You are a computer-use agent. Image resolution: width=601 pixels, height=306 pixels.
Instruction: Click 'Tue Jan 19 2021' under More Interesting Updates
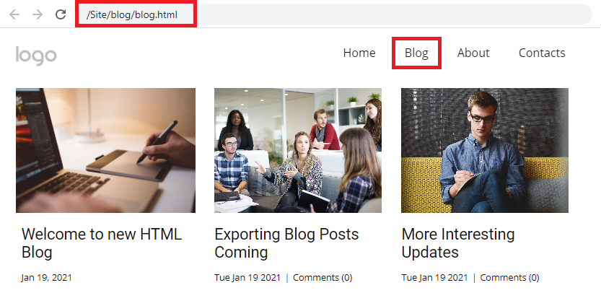click(434, 278)
